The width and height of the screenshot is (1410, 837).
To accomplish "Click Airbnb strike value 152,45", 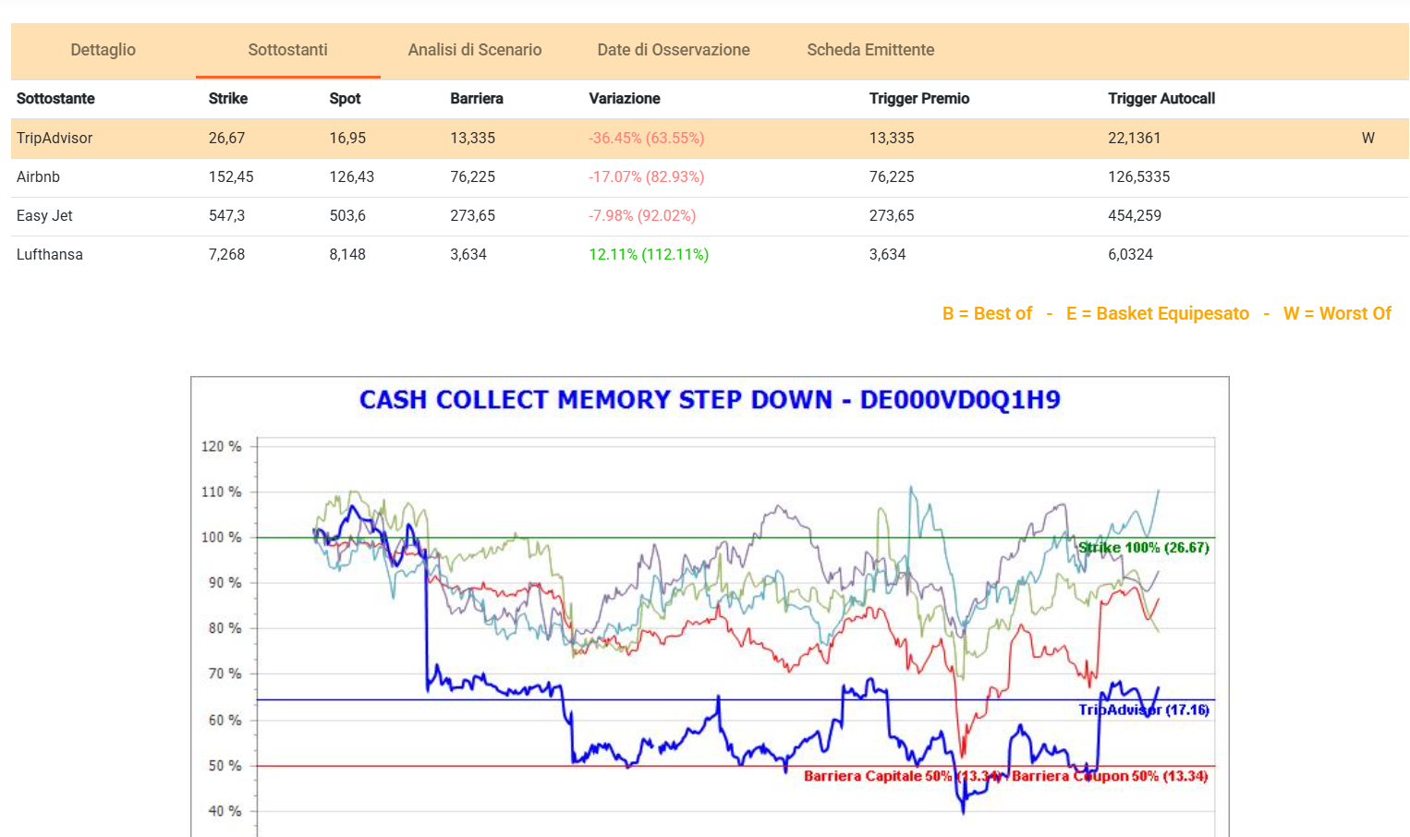I will (x=231, y=177).
